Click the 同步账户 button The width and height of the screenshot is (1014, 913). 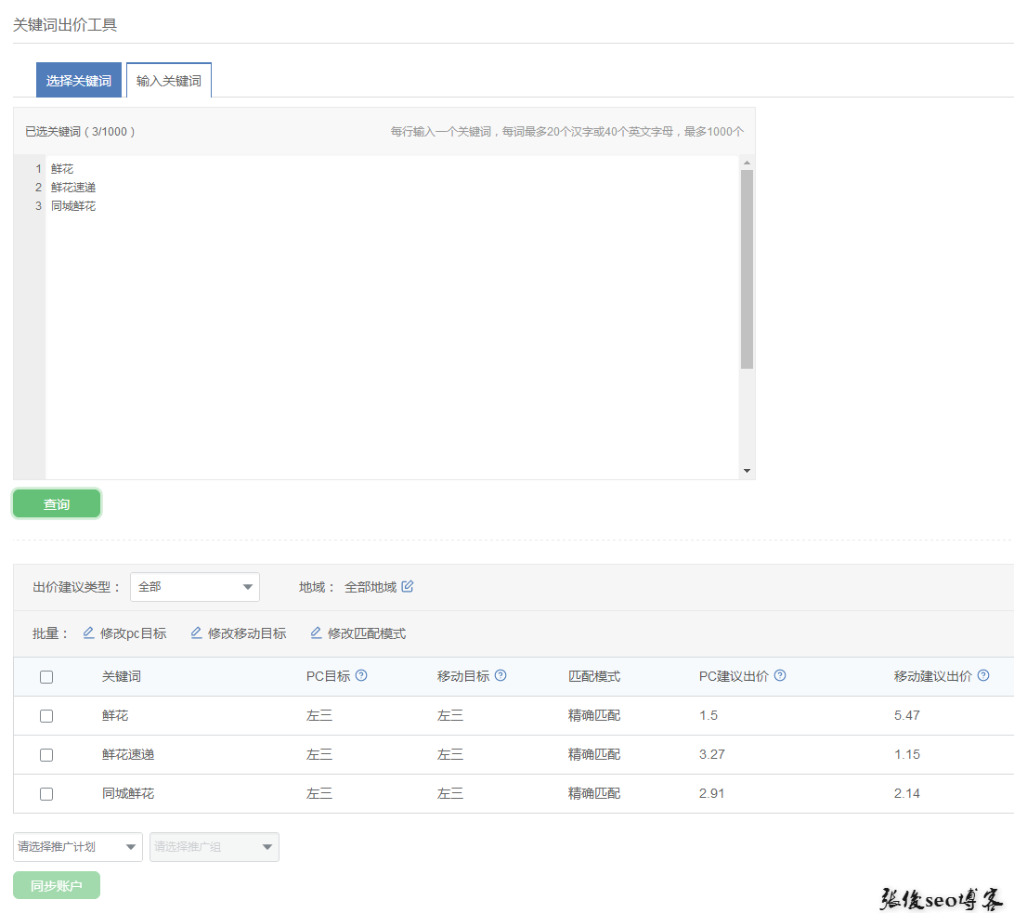pyautogui.click(x=57, y=885)
